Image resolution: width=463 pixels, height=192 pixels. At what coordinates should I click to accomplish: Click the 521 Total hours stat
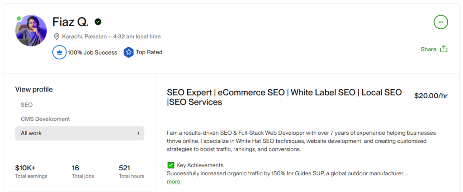(x=132, y=172)
